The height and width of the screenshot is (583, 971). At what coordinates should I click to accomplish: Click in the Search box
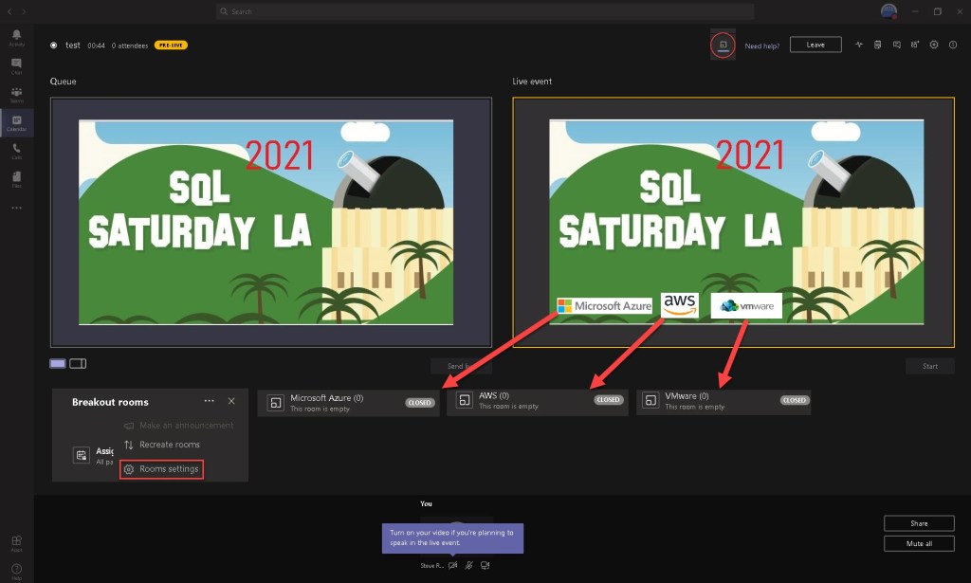485,11
